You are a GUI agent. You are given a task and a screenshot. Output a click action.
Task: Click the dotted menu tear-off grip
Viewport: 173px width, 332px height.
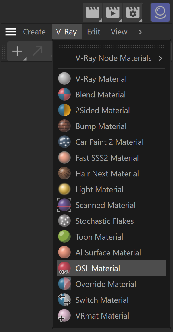(112, 46)
